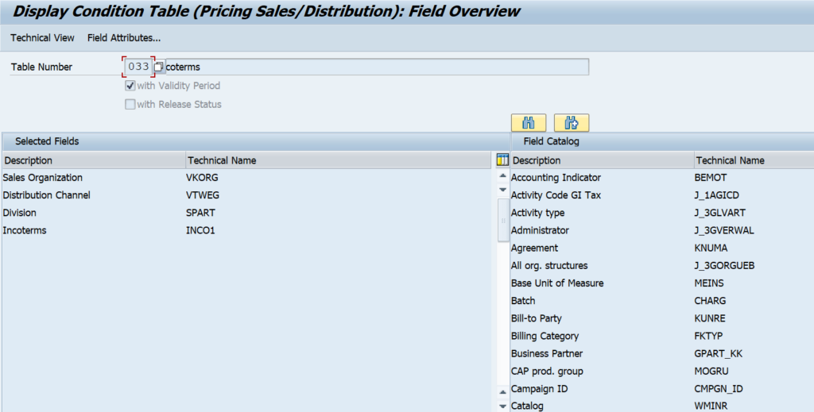Select 'All org. structures' catalog field
Image resolution: width=814 pixels, height=412 pixels.
tap(549, 265)
